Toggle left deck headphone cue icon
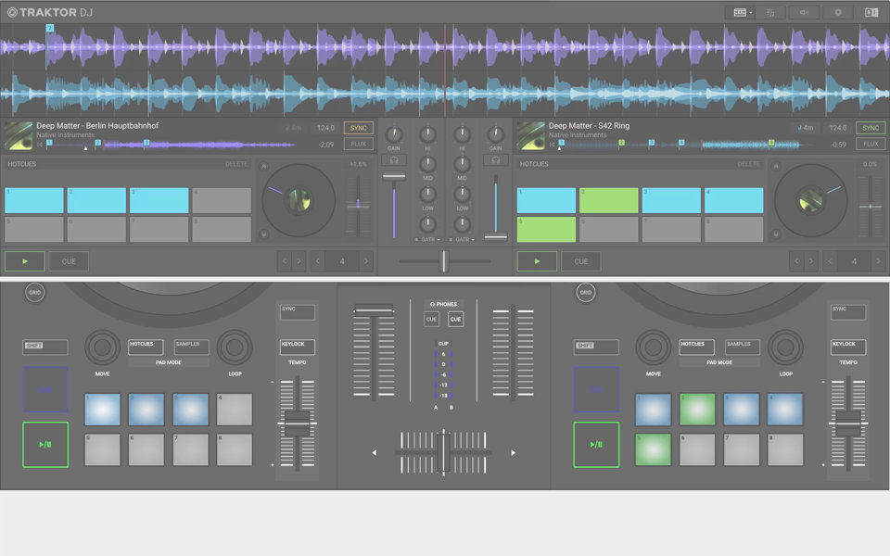This screenshot has height=556, width=890. pos(394,160)
